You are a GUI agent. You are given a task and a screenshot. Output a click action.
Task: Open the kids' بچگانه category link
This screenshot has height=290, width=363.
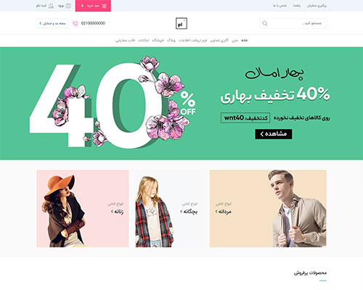point(189,212)
